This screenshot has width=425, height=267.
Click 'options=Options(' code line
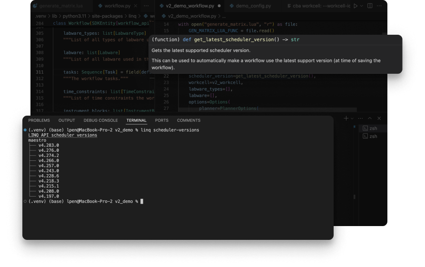tap(209, 102)
